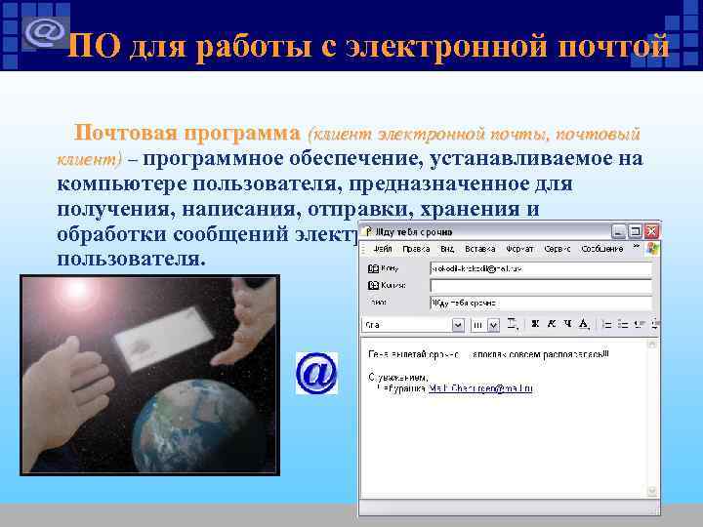The image size is (703, 527).
Task: Open the Сервис menu
Action: (x=558, y=249)
